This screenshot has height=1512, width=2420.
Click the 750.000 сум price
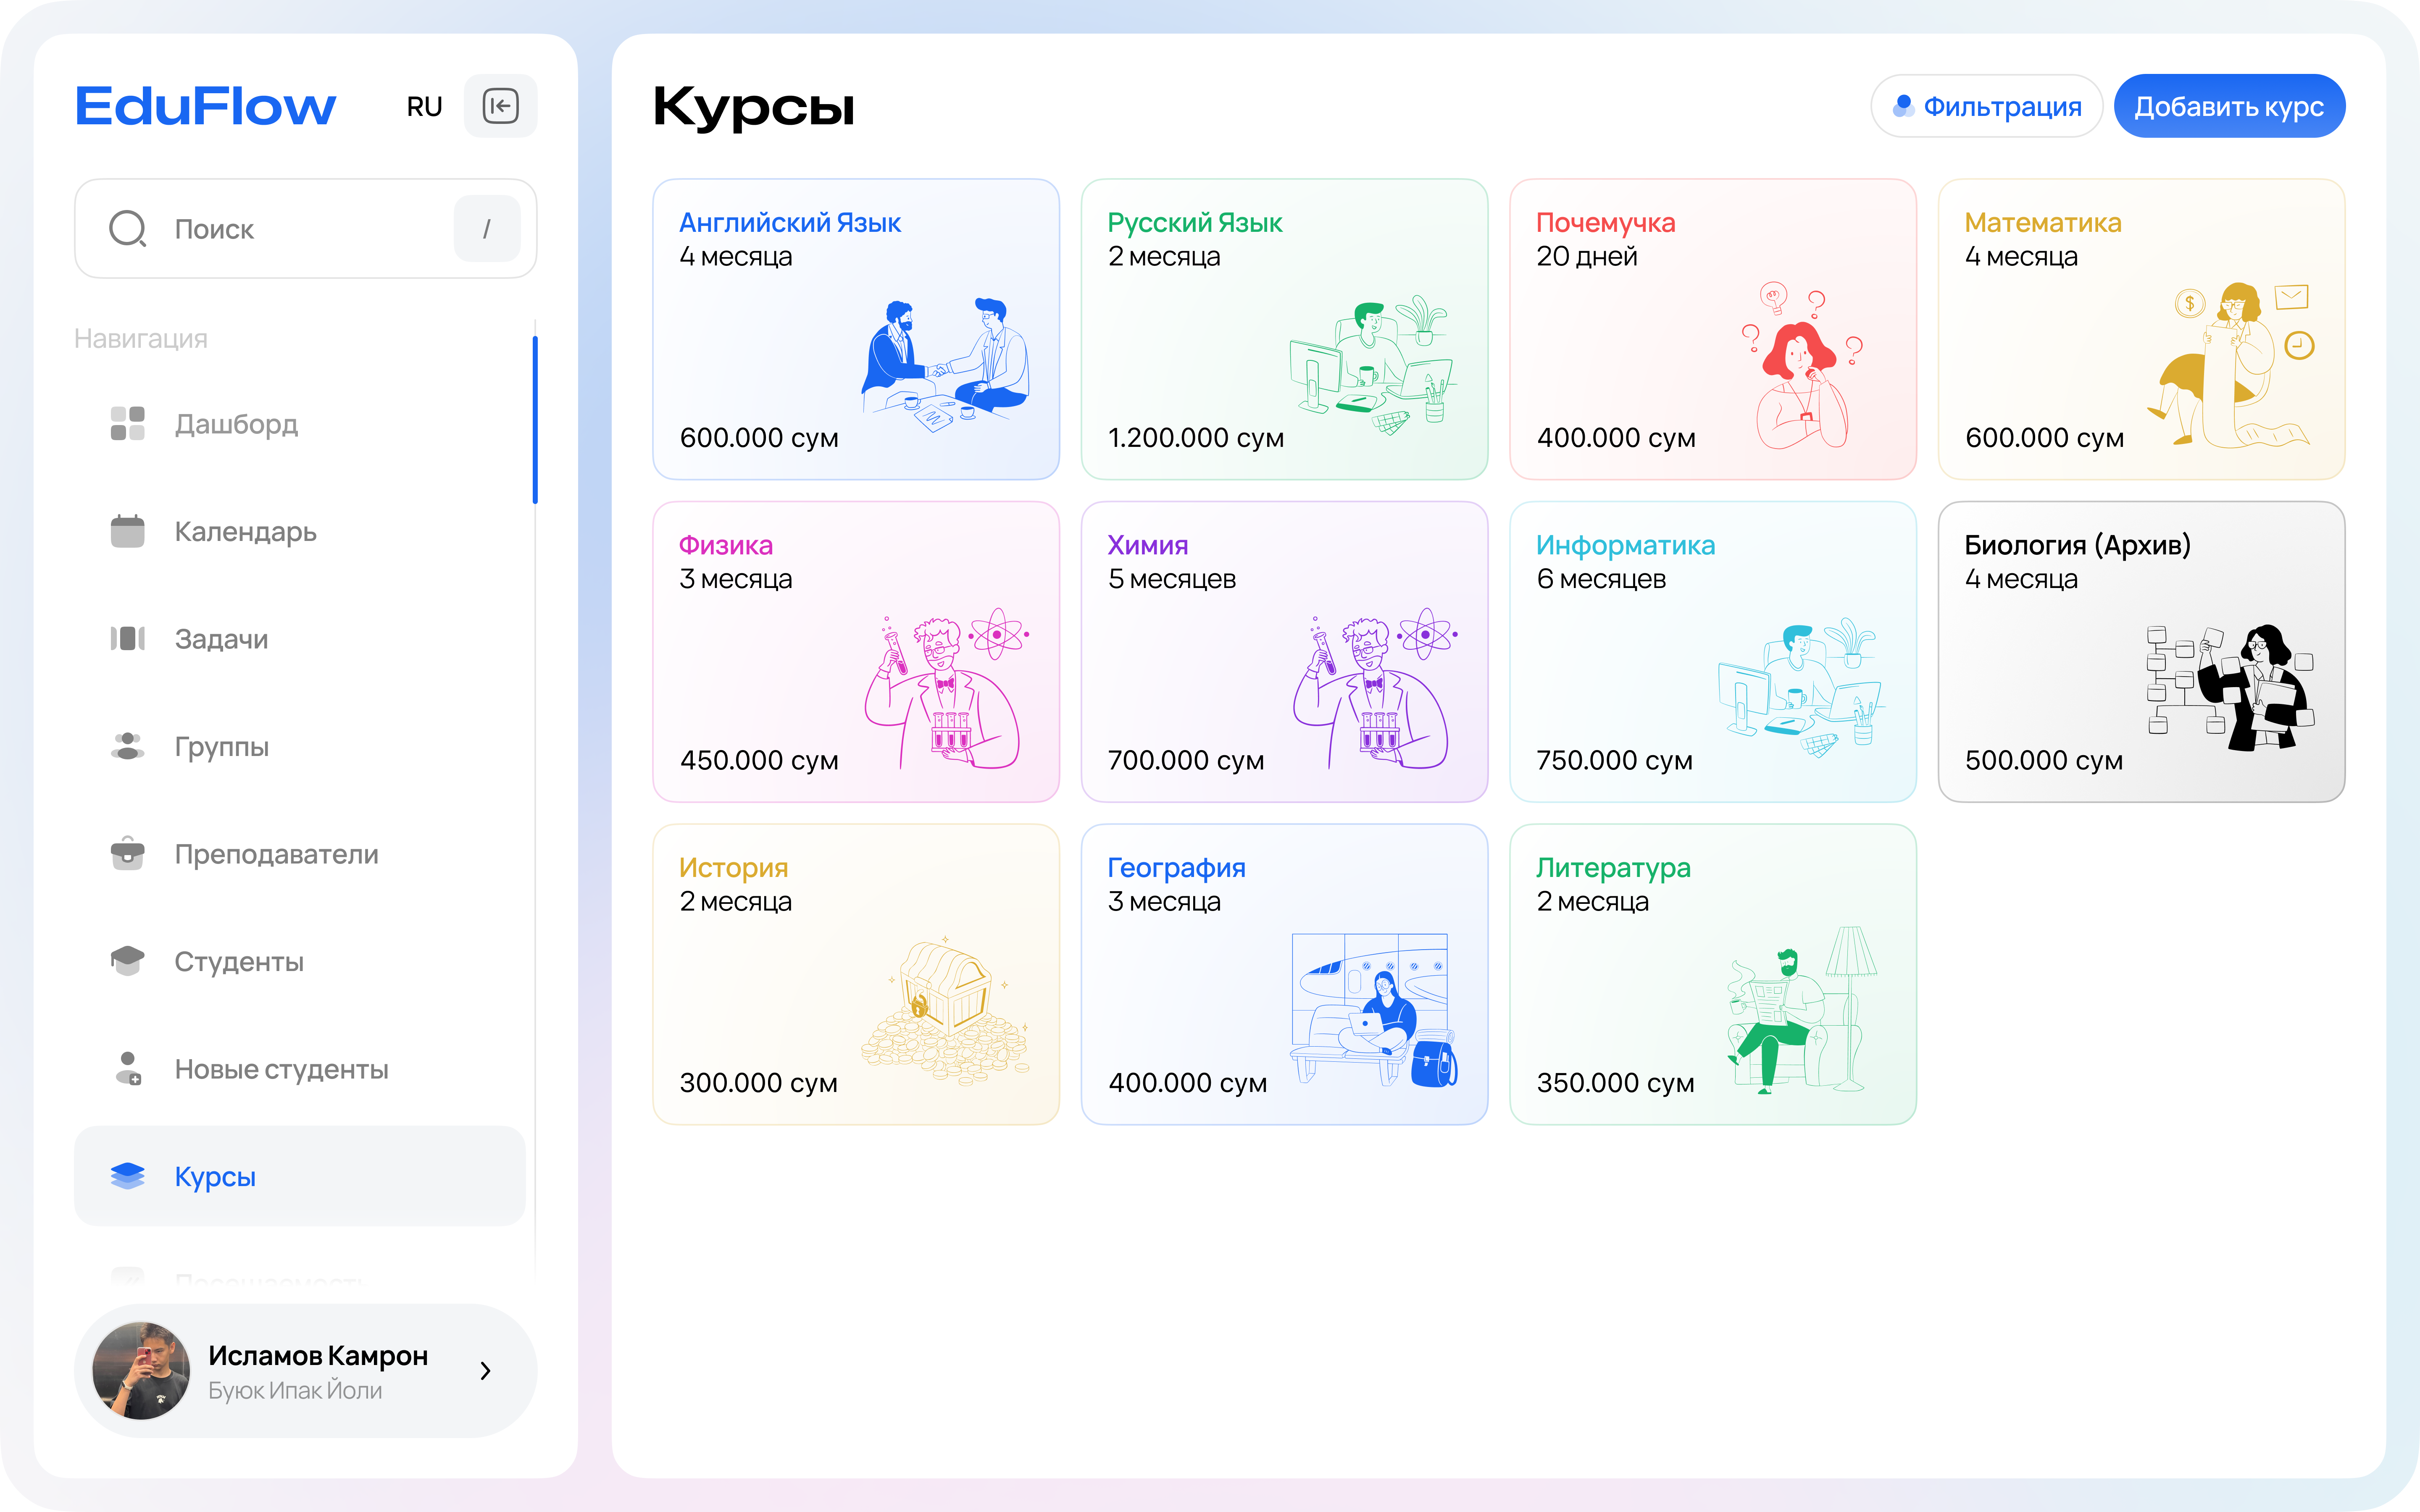click(x=1614, y=760)
